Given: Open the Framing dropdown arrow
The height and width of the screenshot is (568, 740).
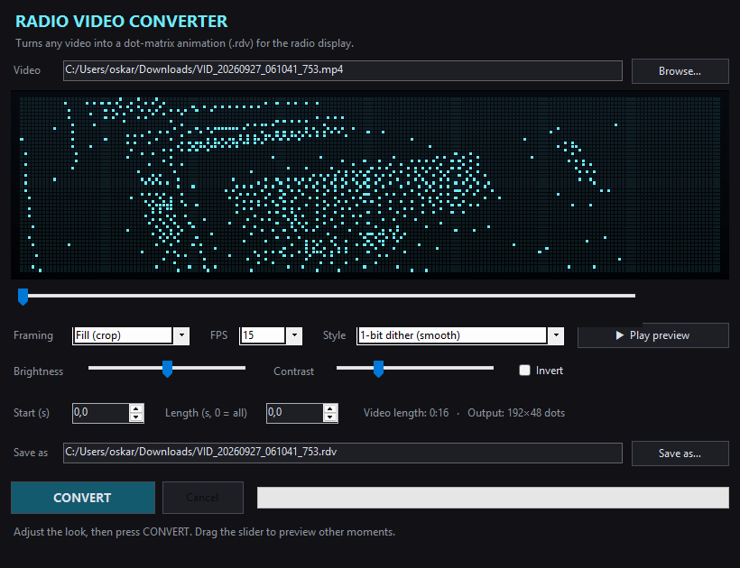Looking at the screenshot, I should 181,335.
